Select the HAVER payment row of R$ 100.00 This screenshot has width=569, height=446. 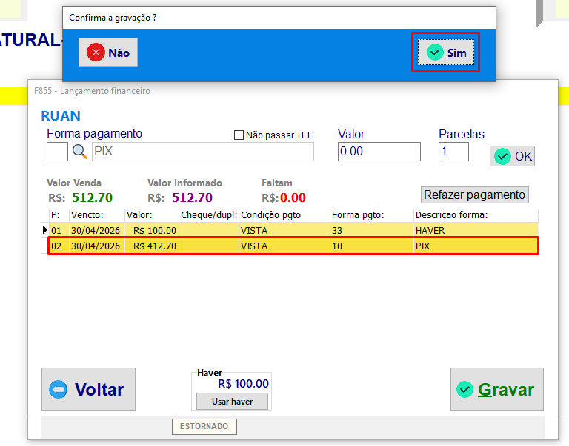click(290, 230)
